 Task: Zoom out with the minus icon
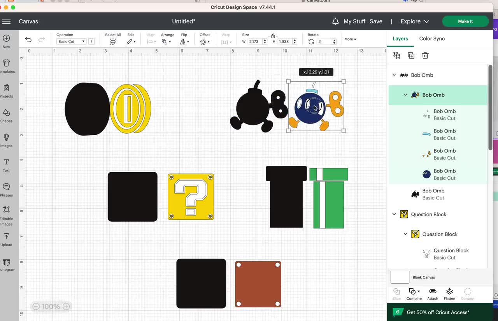[36, 307]
